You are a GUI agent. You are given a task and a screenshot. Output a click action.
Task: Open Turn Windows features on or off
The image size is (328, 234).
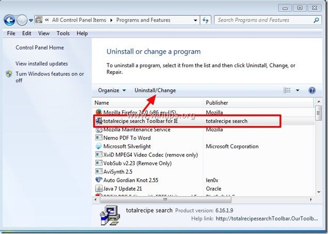[x=50, y=77]
